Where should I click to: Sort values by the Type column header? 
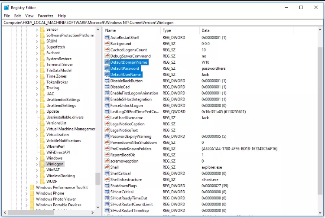180,30
